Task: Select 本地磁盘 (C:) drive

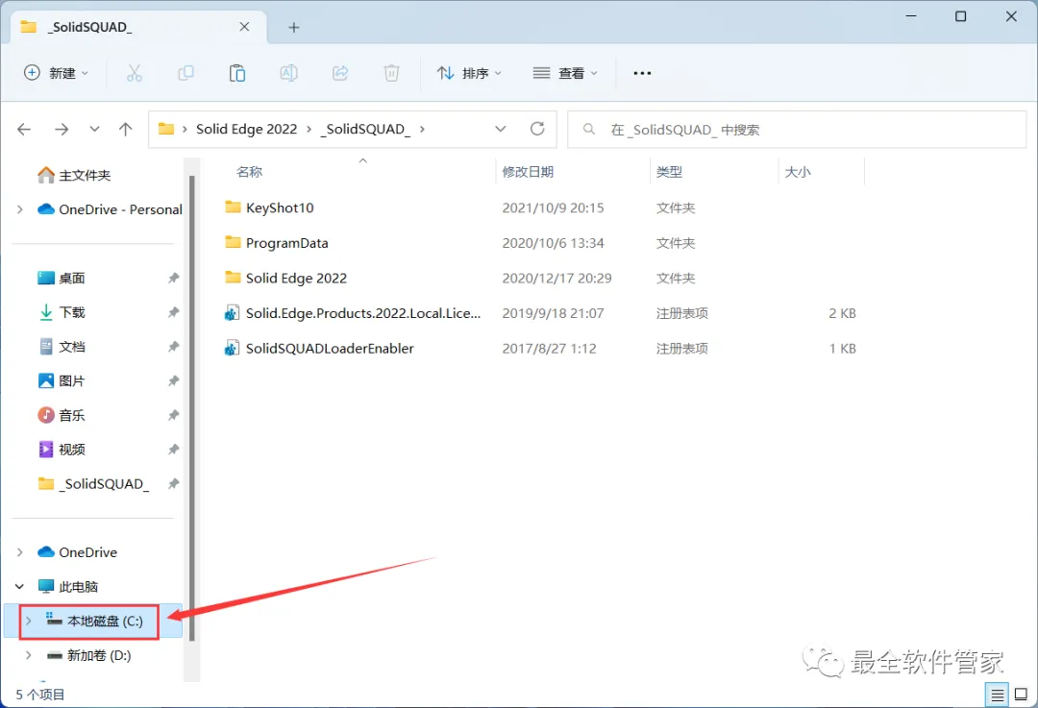Action: [x=94, y=622]
